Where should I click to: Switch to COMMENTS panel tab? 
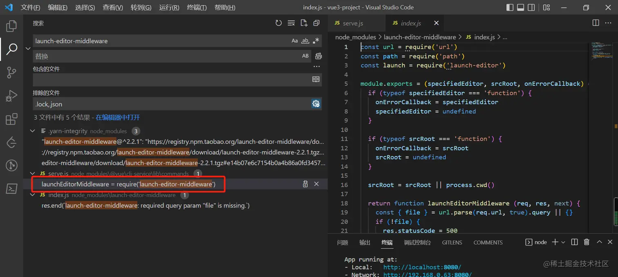tap(488, 242)
